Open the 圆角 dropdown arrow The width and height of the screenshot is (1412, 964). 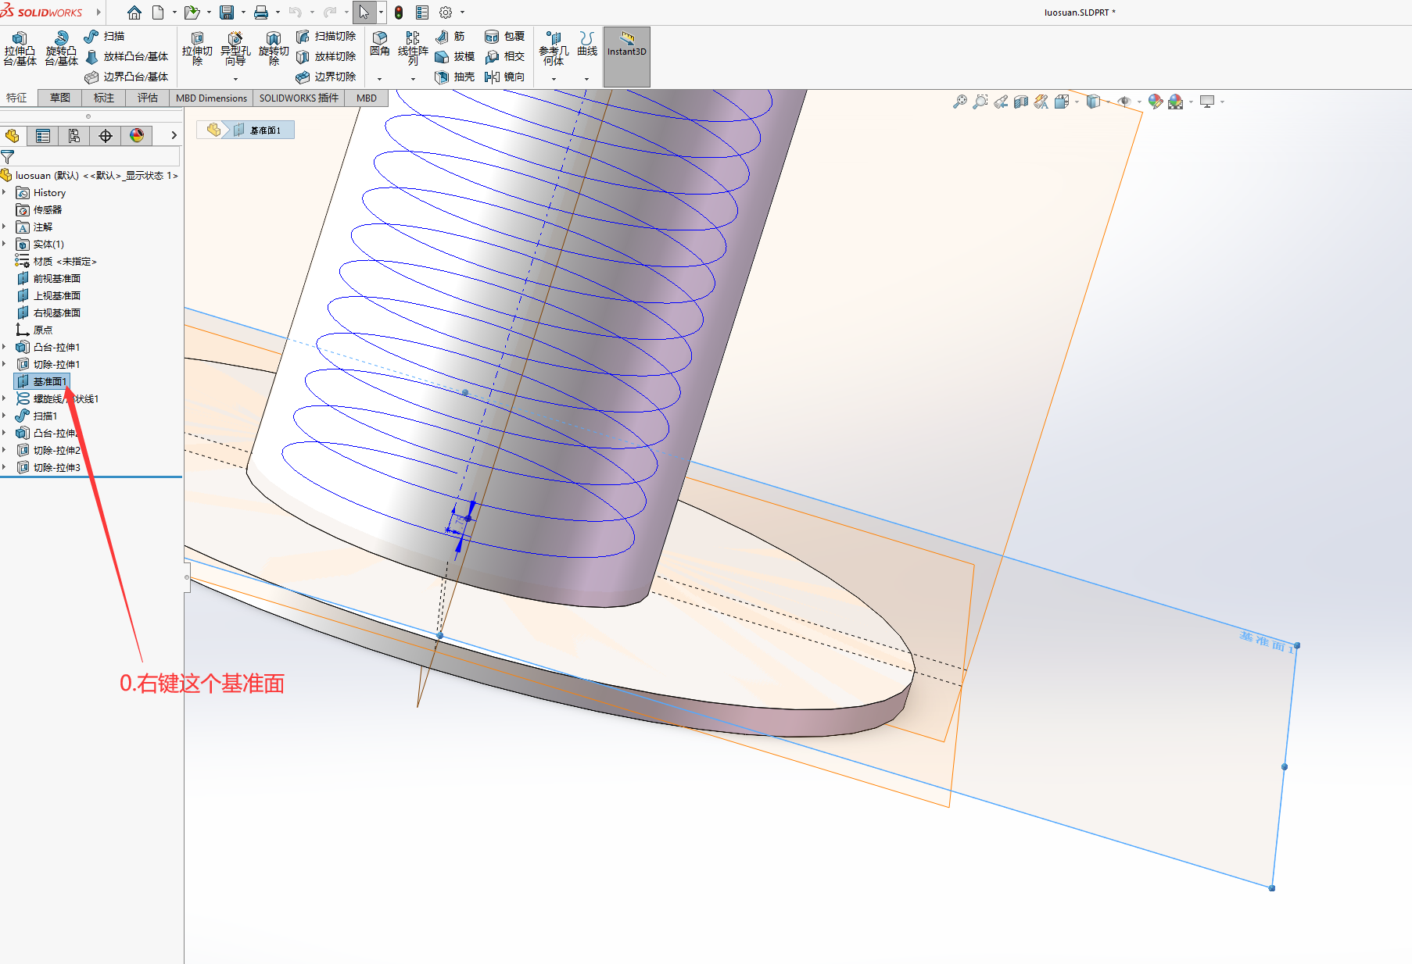[380, 79]
